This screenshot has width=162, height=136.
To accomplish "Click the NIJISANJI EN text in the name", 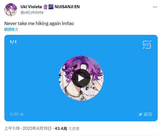I will [67, 7].
